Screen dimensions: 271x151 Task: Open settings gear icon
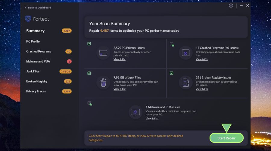coord(231,6)
